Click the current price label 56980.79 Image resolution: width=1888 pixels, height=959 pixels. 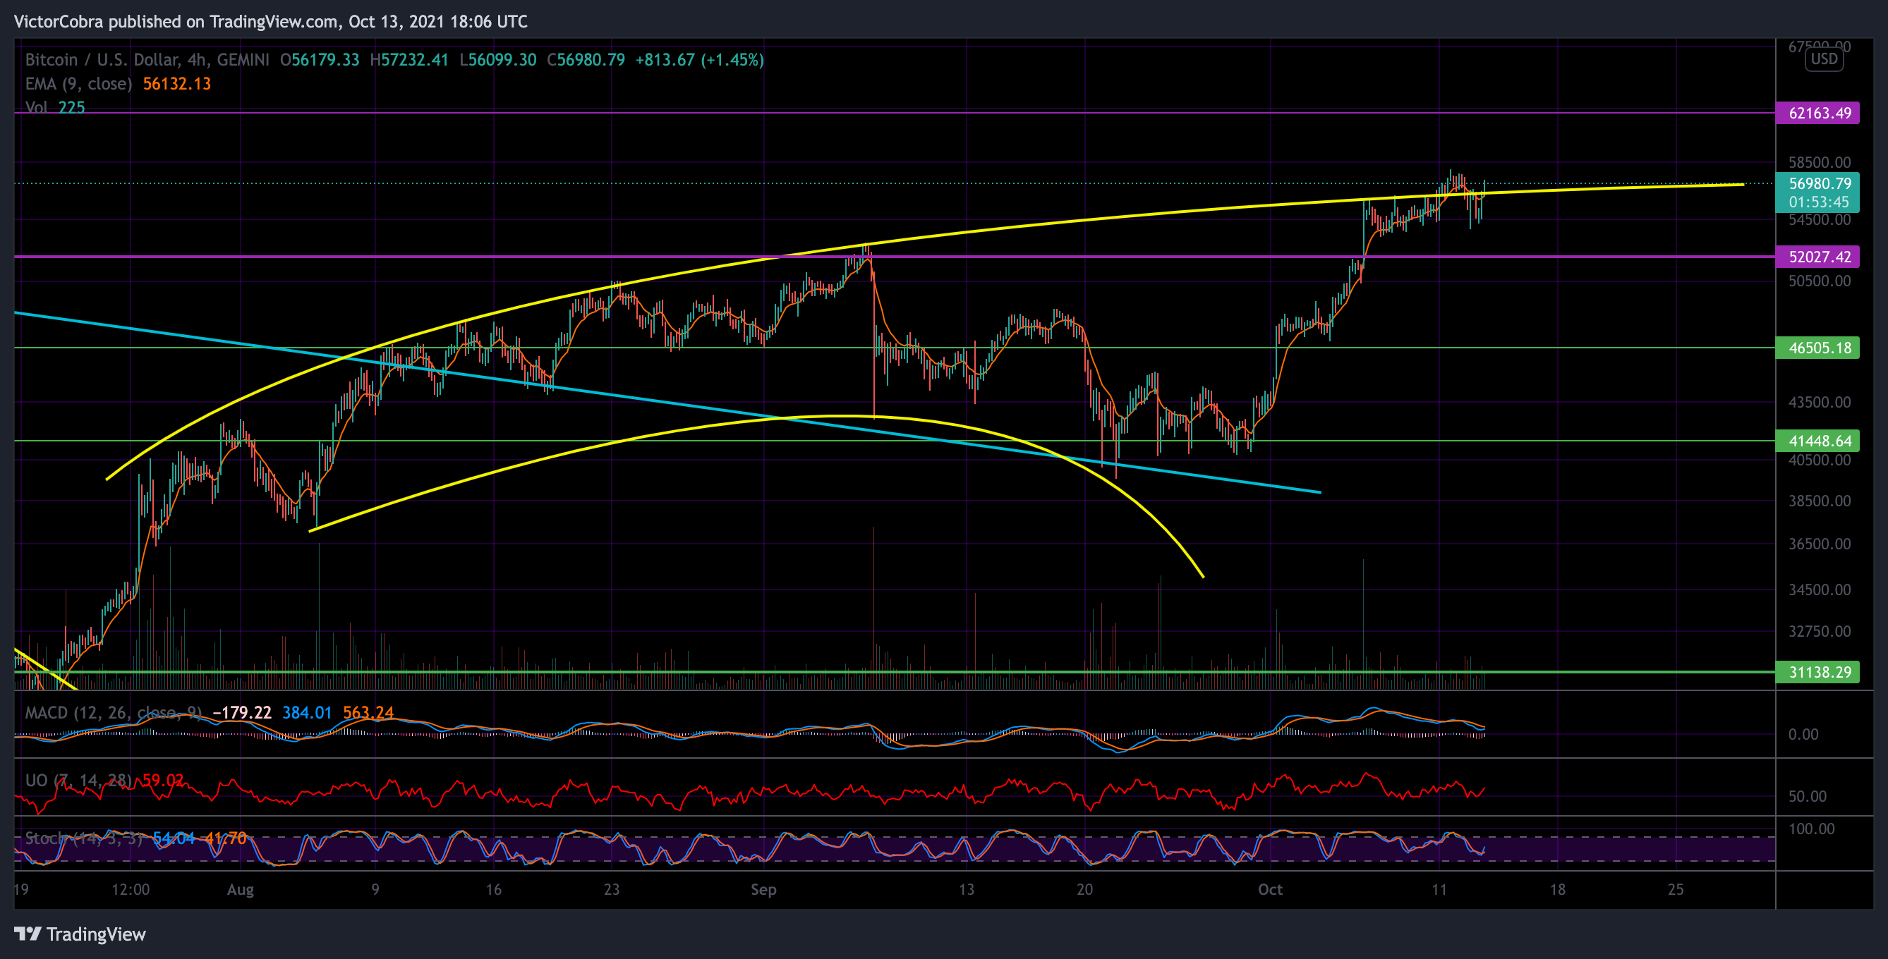point(1819,183)
